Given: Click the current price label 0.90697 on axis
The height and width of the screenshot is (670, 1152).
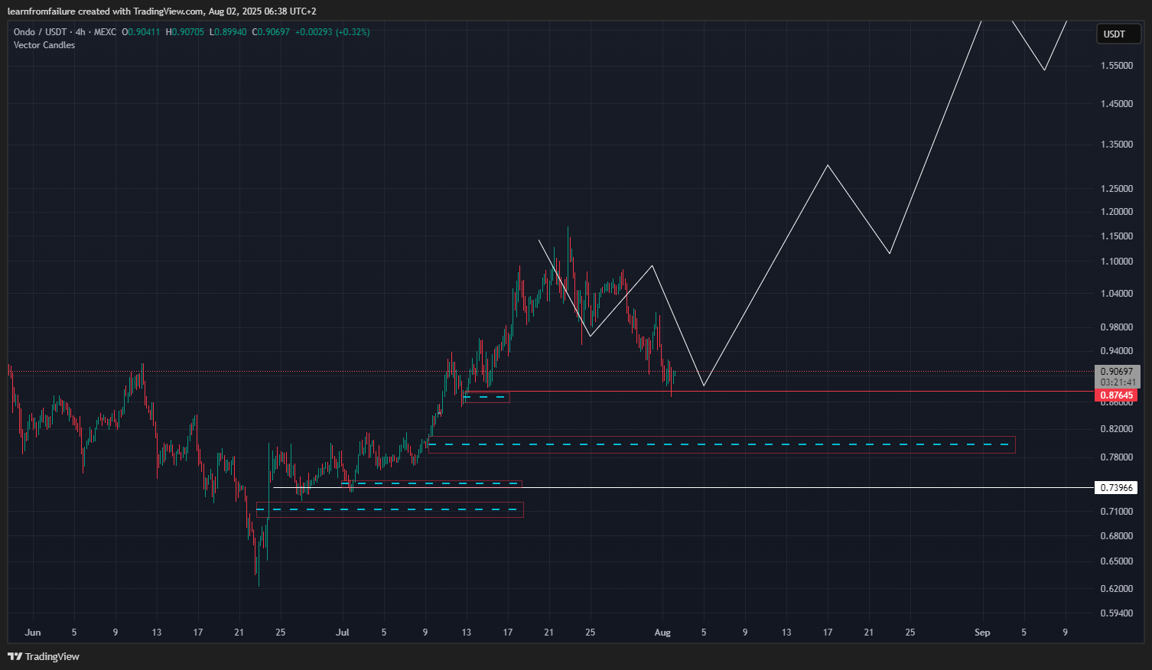Looking at the screenshot, I should 1117,372.
